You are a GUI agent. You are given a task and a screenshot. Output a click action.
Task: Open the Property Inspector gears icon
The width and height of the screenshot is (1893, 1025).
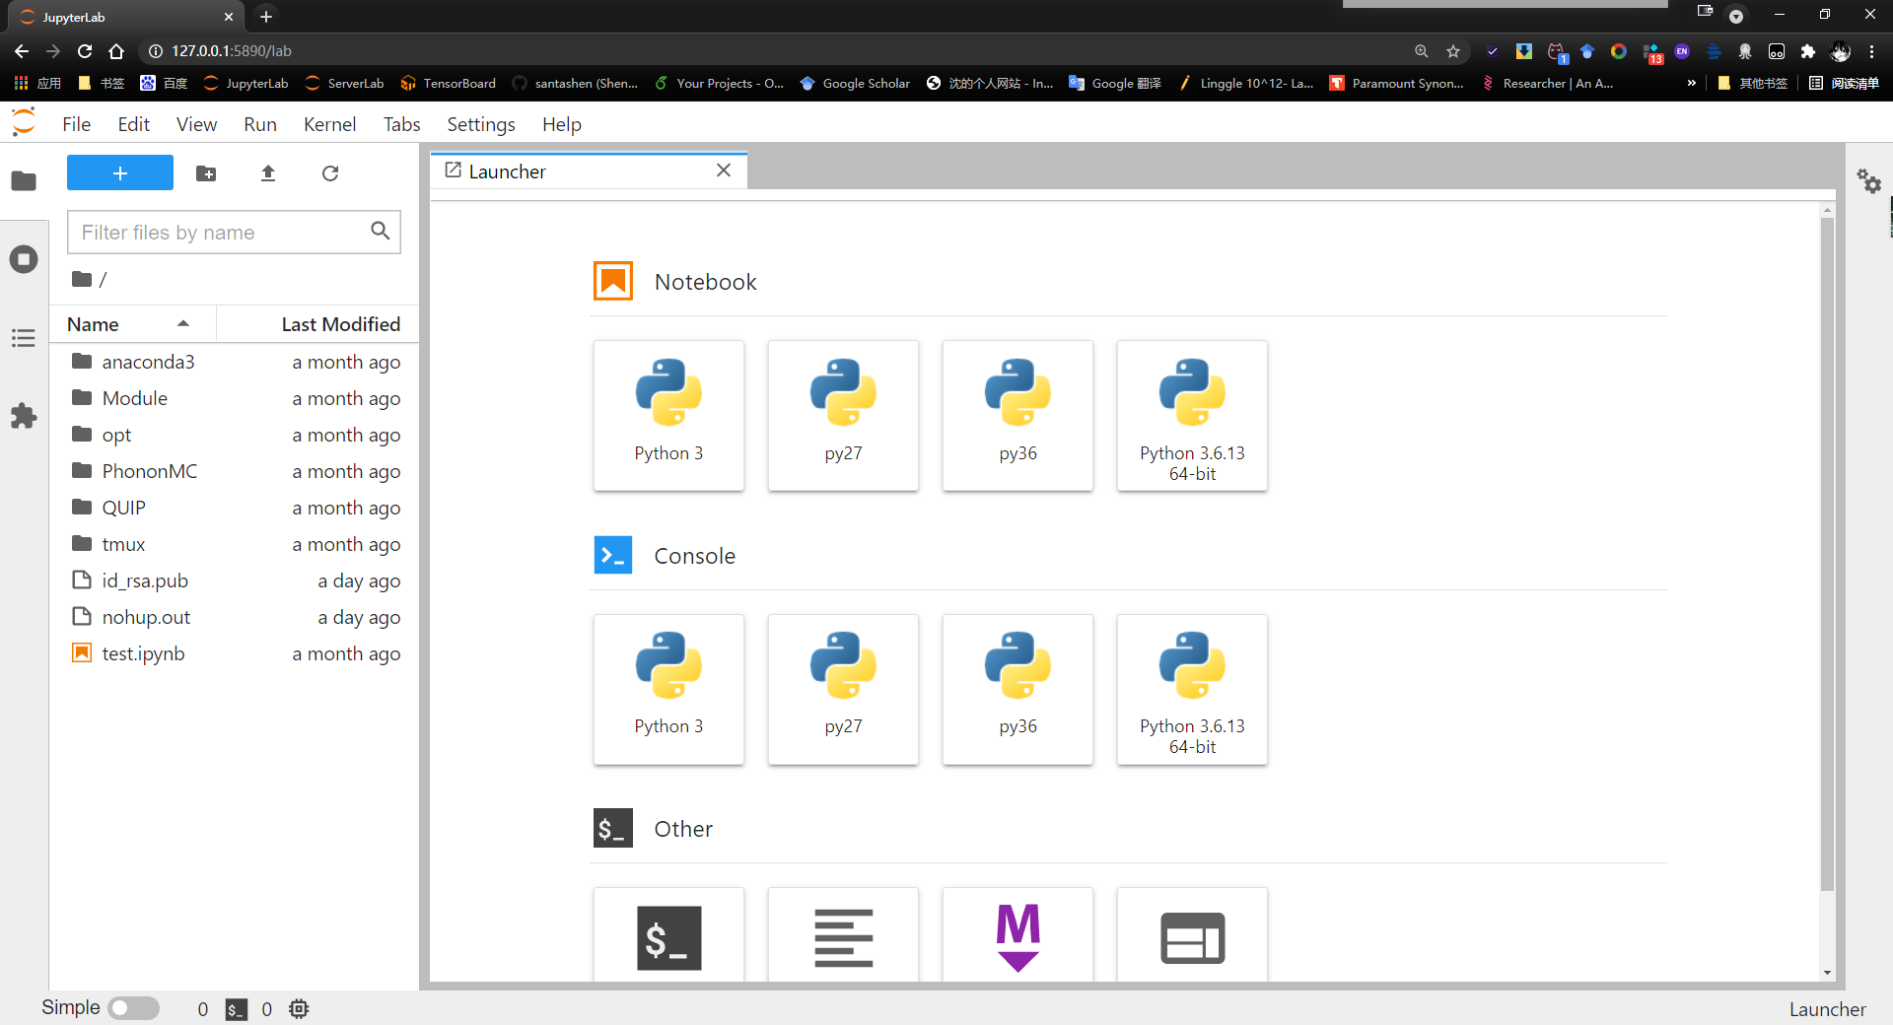click(x=1869, y=181)
